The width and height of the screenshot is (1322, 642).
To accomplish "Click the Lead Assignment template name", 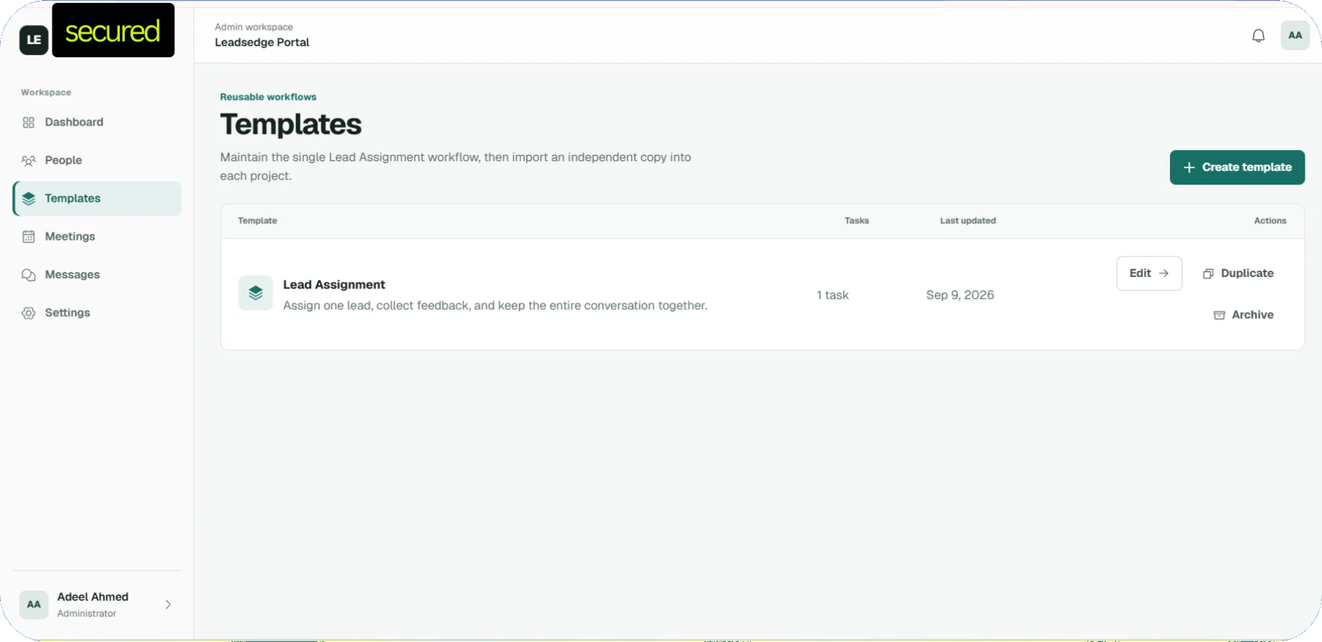I will pyautogui.click(x=334, y=285).
